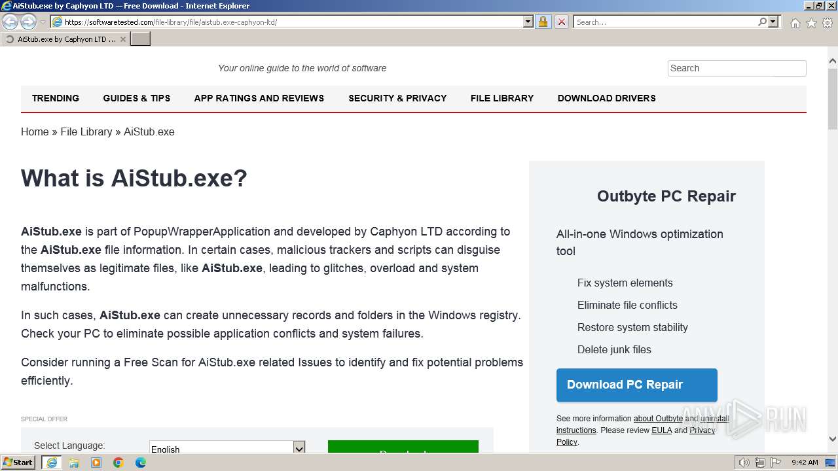Click the What is AiStub.exe? heading
This screenshot has width=838, height=471.
point(134,178)
